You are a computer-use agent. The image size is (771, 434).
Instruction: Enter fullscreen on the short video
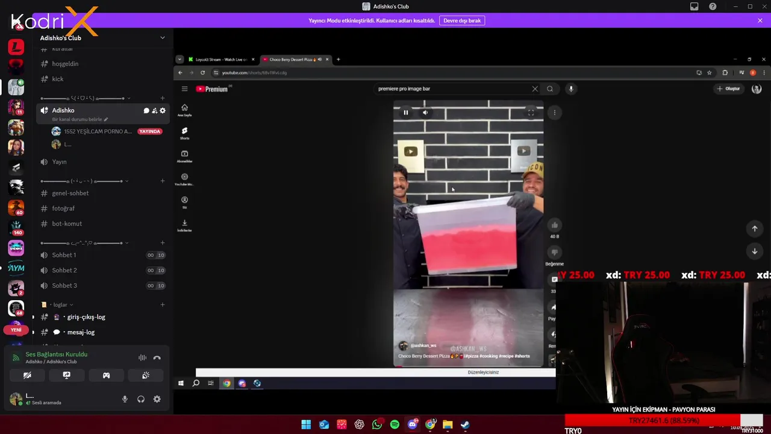[x=531, y=112]
